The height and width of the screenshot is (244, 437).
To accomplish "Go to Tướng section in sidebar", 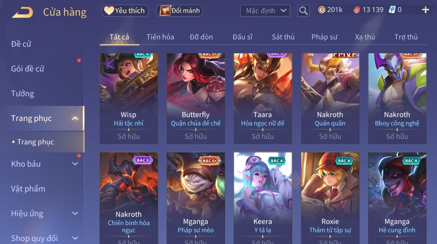I will coord(23,93).
